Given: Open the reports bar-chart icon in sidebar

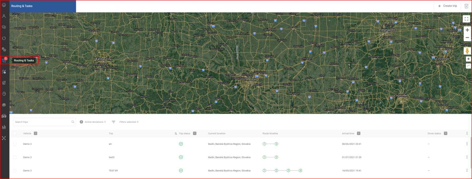Looking at the screenshot, I should pyautogui.click(x=4, y=127).
